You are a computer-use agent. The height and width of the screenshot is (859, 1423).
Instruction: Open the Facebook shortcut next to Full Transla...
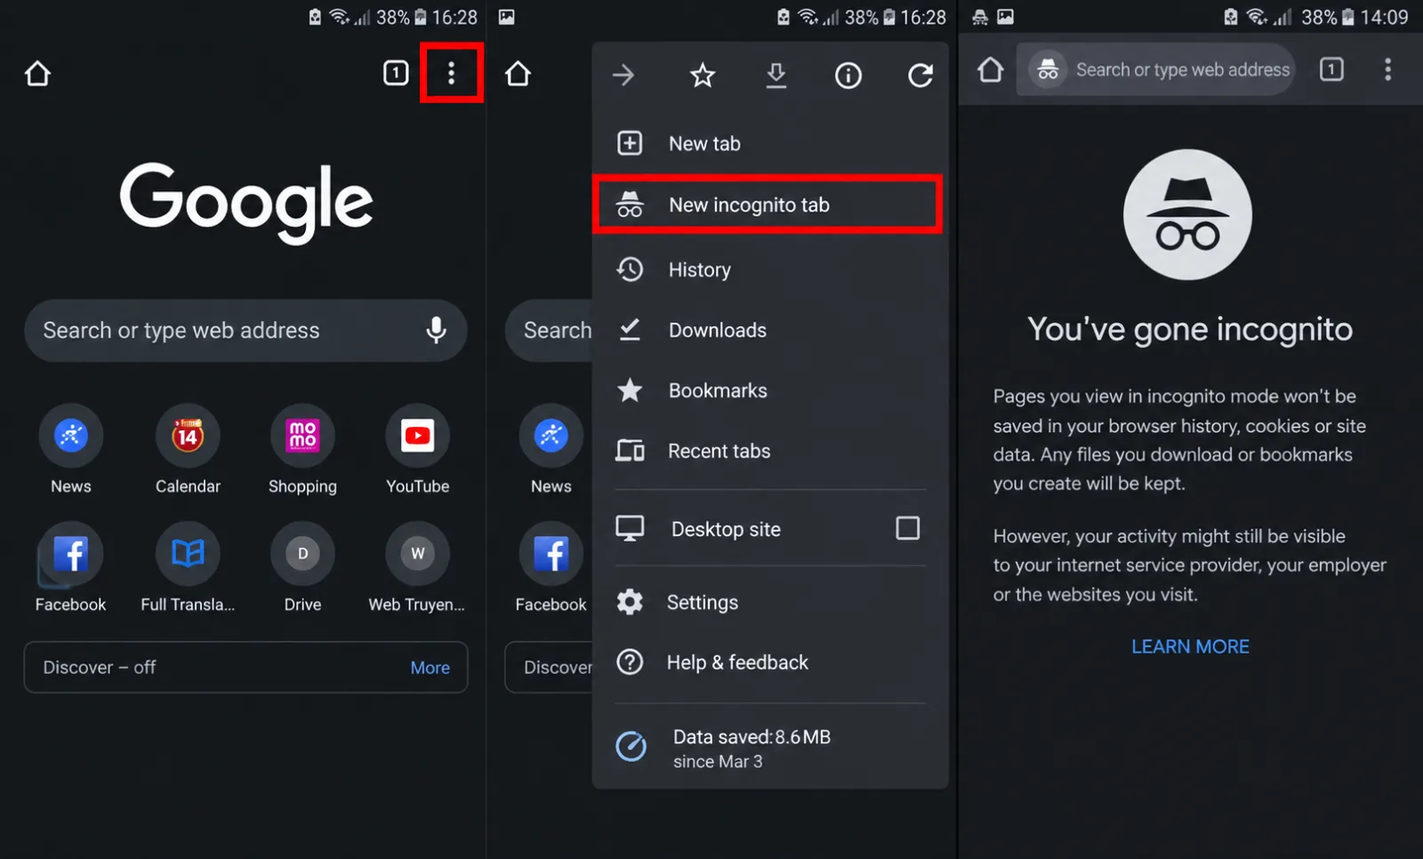pos(71,568)
